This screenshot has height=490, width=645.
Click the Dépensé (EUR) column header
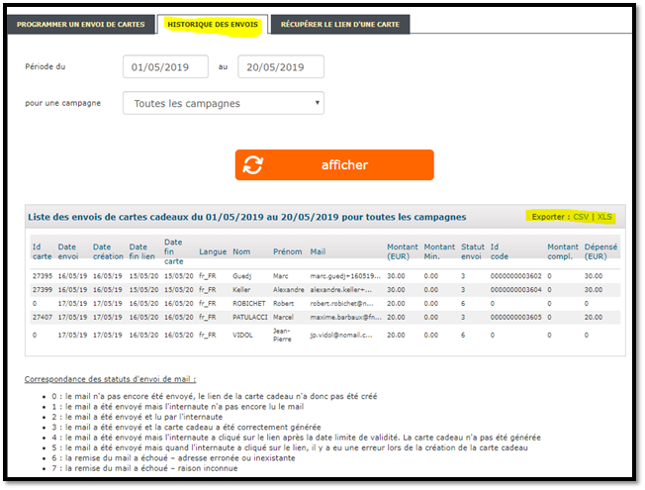point(600,251)
